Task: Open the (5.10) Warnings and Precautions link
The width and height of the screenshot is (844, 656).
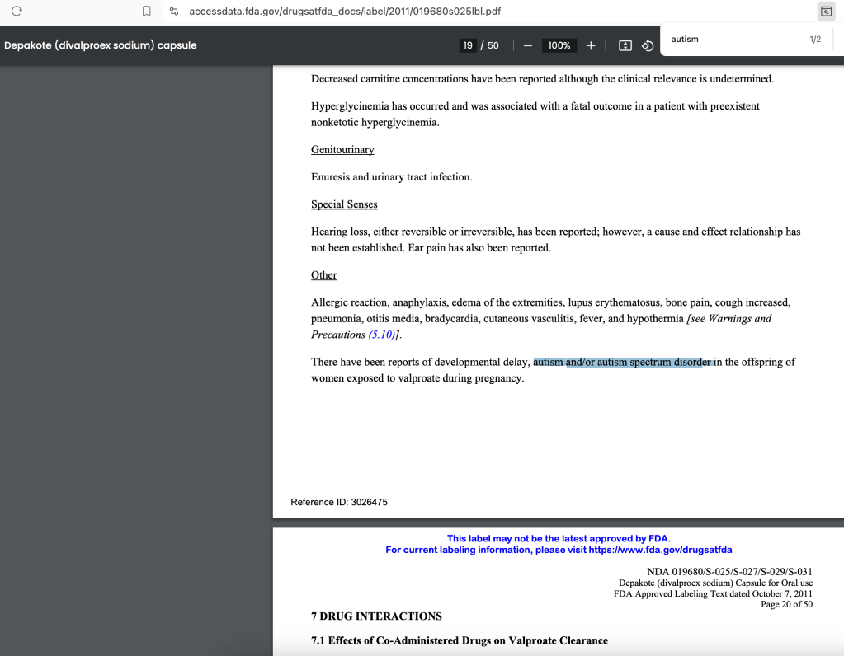Action: 383,335
